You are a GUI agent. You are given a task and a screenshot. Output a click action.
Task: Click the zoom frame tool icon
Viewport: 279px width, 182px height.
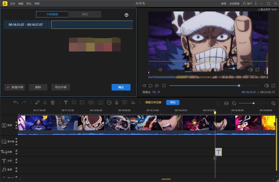pos(82,102)
